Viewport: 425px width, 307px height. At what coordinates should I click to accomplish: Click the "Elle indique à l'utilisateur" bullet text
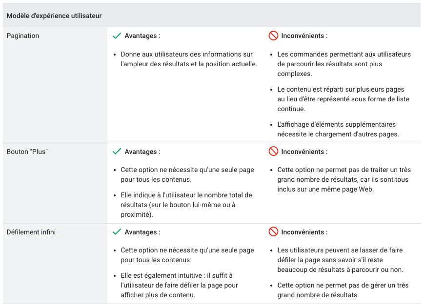click(x=186, y=200)
